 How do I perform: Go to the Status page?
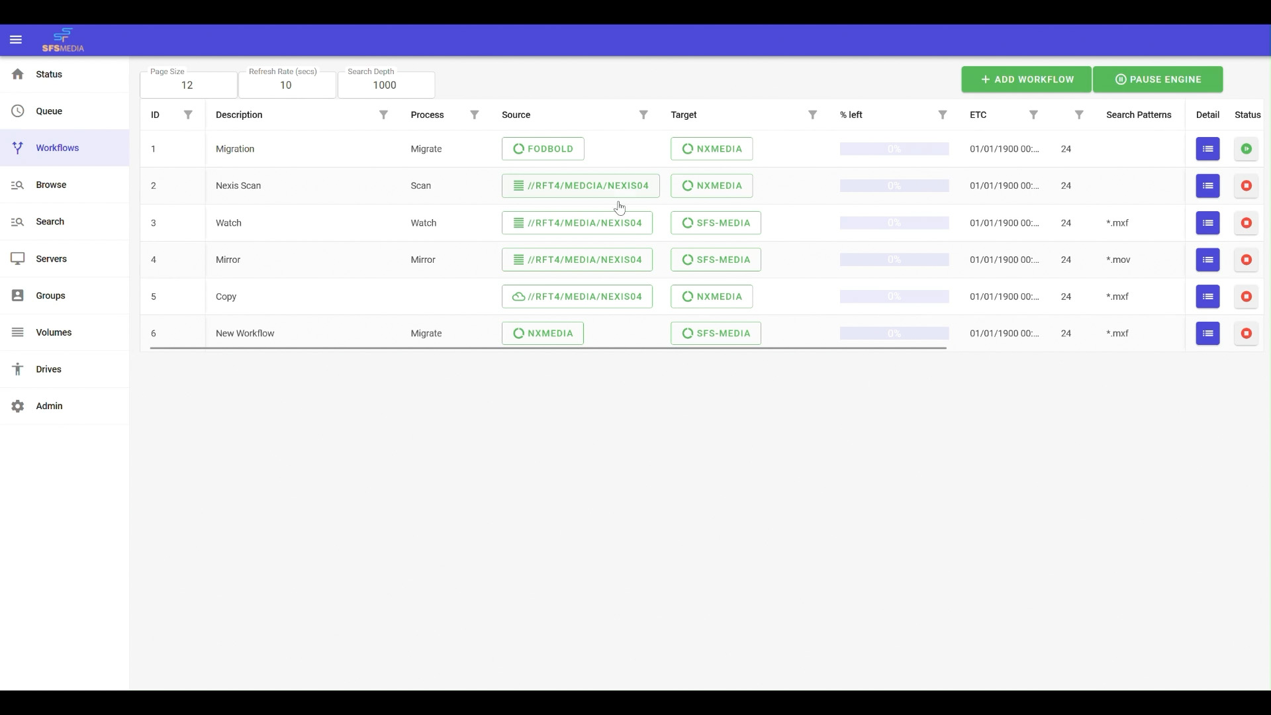64,74
